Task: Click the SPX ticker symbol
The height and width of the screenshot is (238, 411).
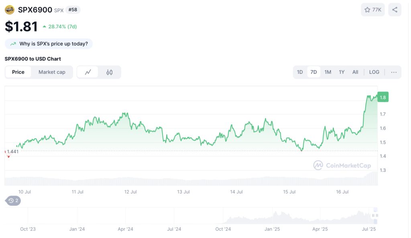Action: 59,10
